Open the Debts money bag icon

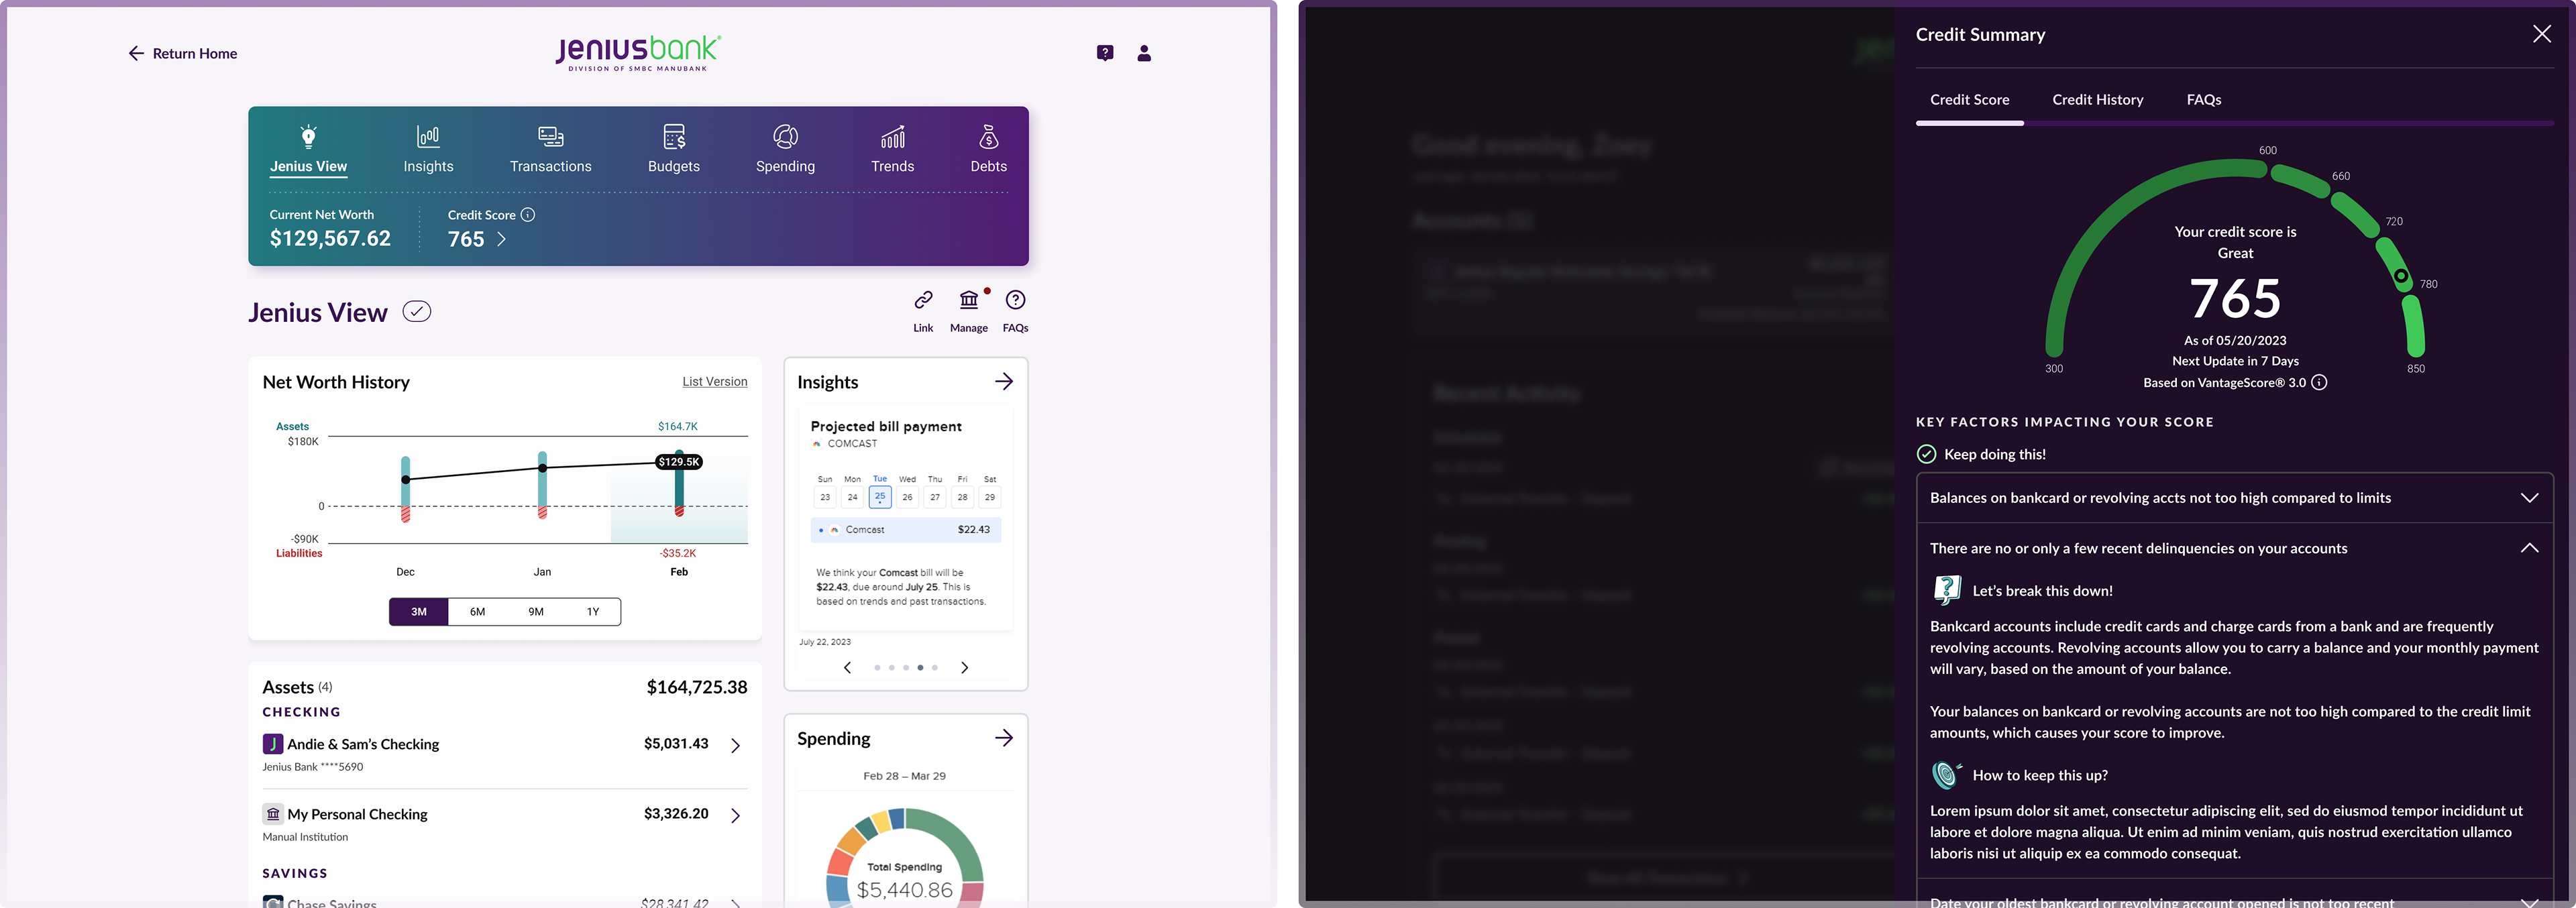pyautogui.click(x=988, y=137)
